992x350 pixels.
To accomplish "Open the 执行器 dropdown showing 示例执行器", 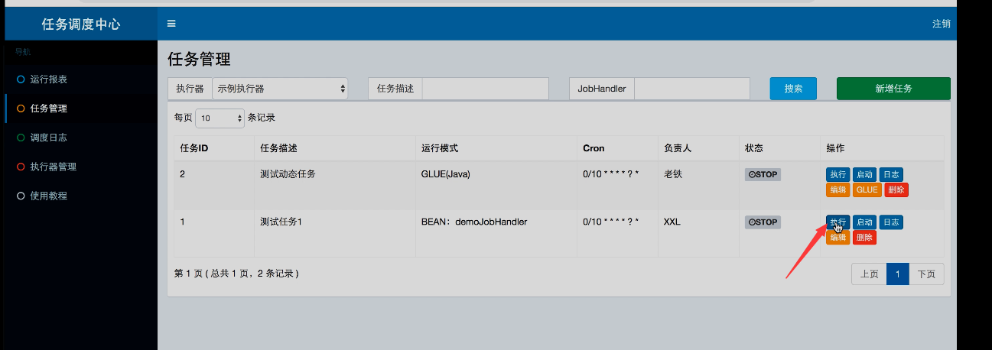I will click(x=280, y=89).
